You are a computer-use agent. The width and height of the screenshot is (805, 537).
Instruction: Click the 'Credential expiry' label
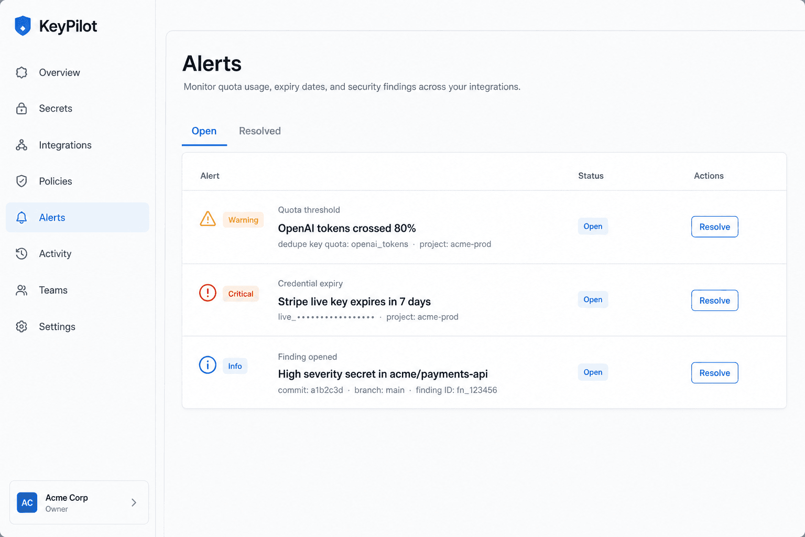(x=310, y=283)
